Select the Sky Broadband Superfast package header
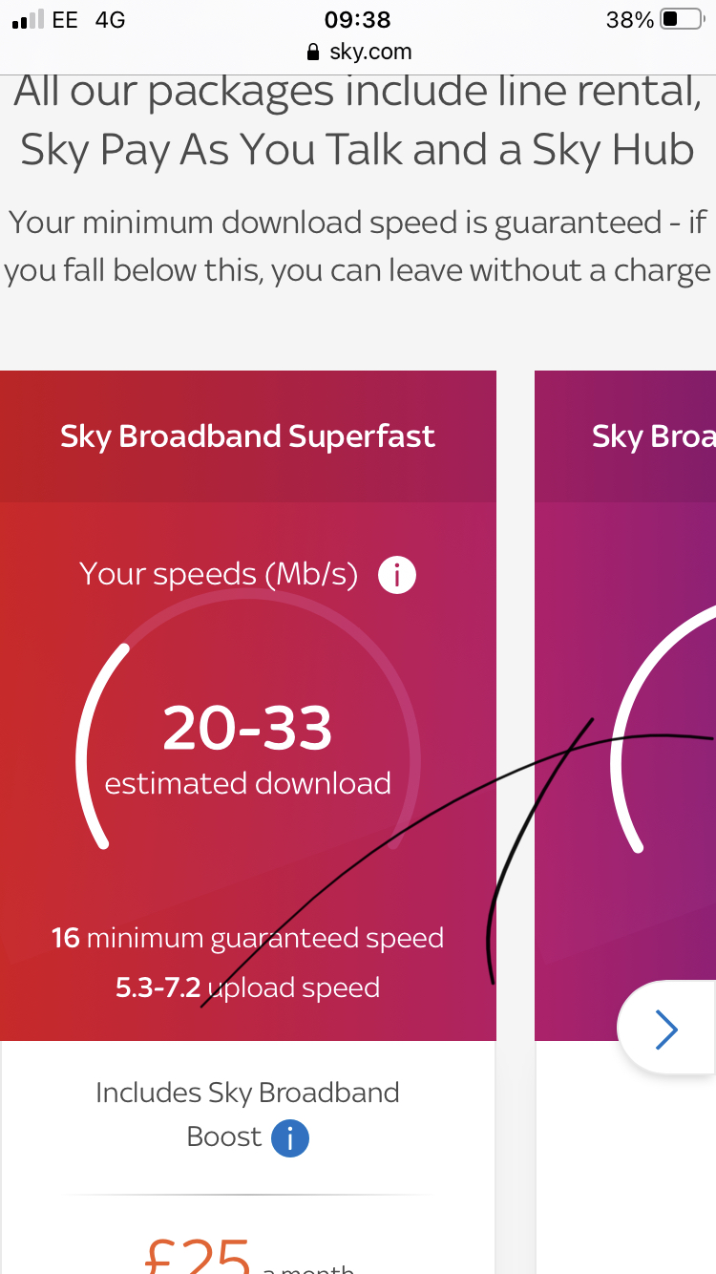Viewport: 716px width, 1274px height. click(x=247, y=435)
